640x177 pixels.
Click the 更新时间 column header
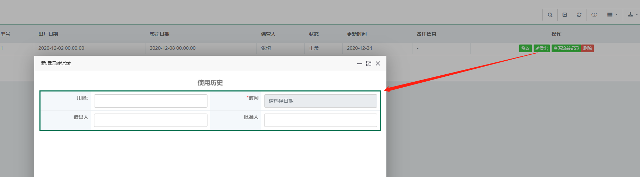coord(357,34)
